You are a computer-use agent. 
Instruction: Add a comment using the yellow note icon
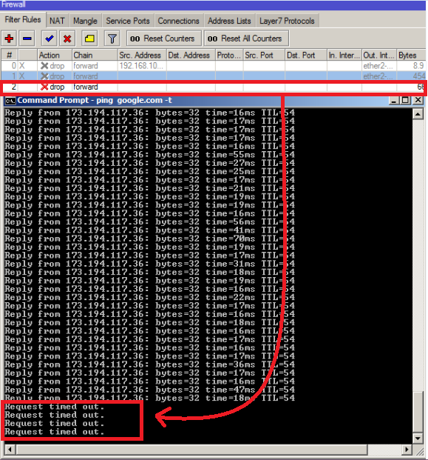pyautogui.click(x=89, y=39)
